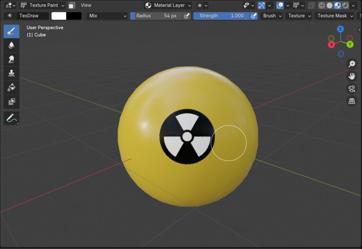Select the Mask tool
Viewport: 362px width, 249px height.
click(11, 101)
